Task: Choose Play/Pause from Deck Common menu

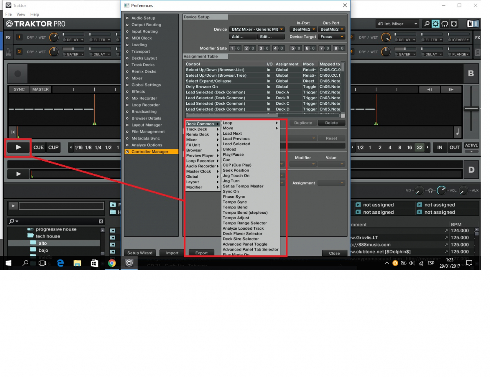Action: pyautogui.click(x=233, y=155)
